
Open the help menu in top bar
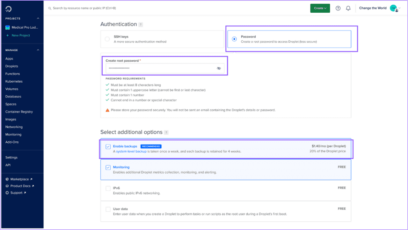coord(338,8)
